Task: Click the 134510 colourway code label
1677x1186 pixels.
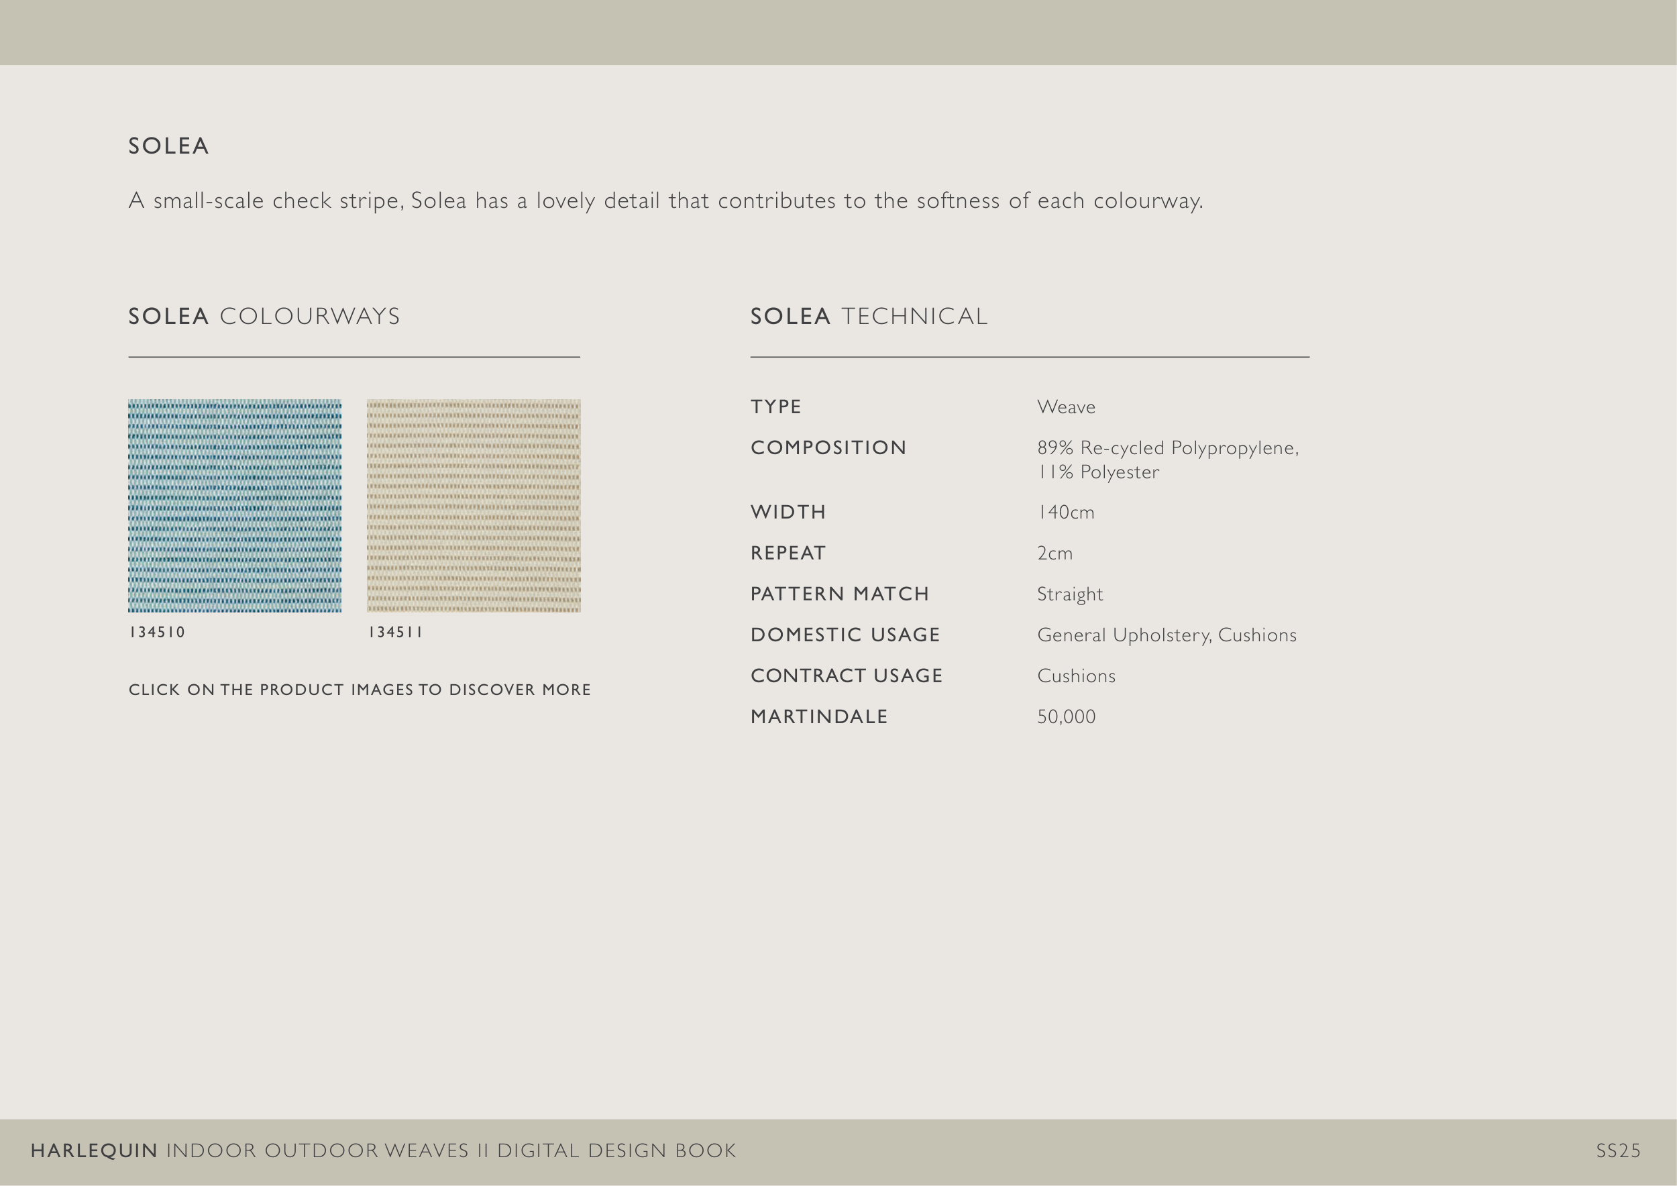Action: pyautogui.click(x=157, y=633)
